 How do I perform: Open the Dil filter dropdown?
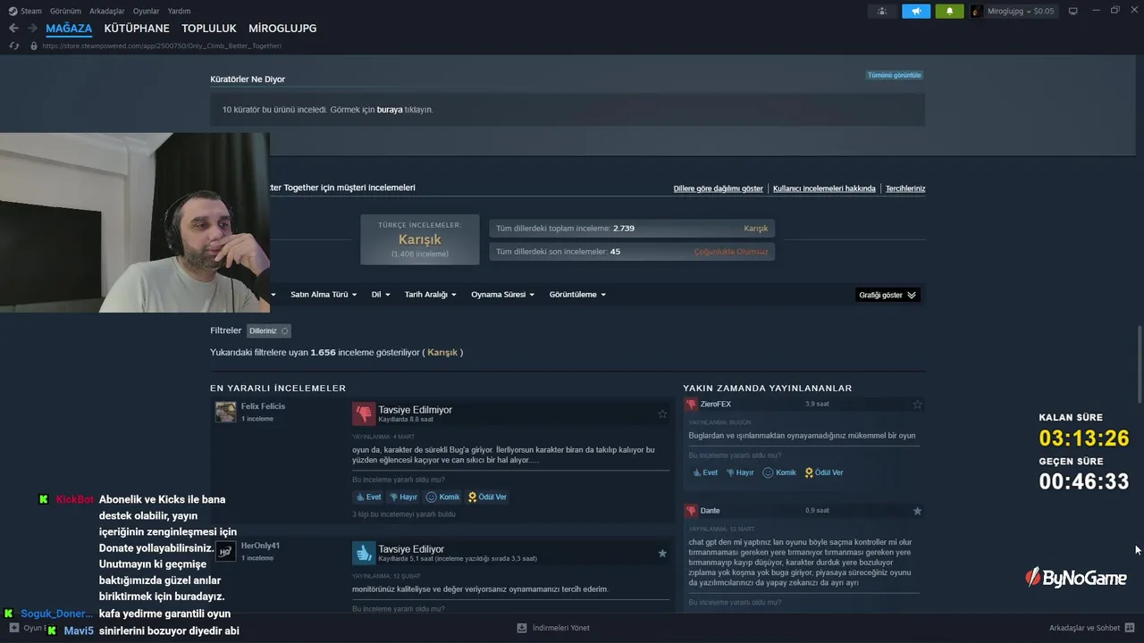pos(381,295)
